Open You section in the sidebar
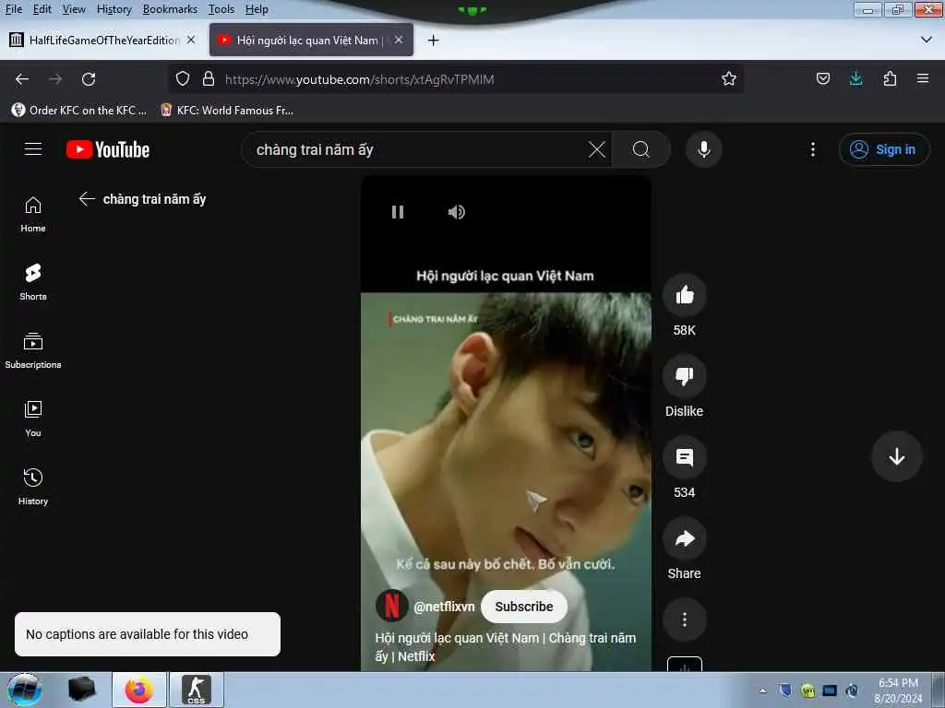 coord(33,419)
